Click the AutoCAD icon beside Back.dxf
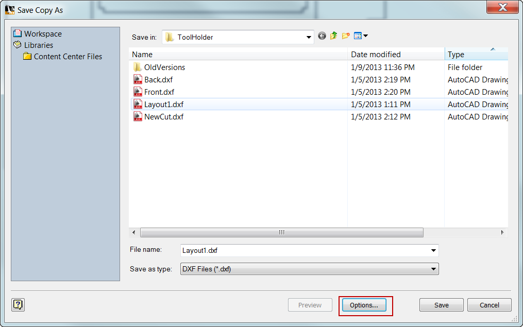This screenshot has width=523, height=327. tap(138, 79)
